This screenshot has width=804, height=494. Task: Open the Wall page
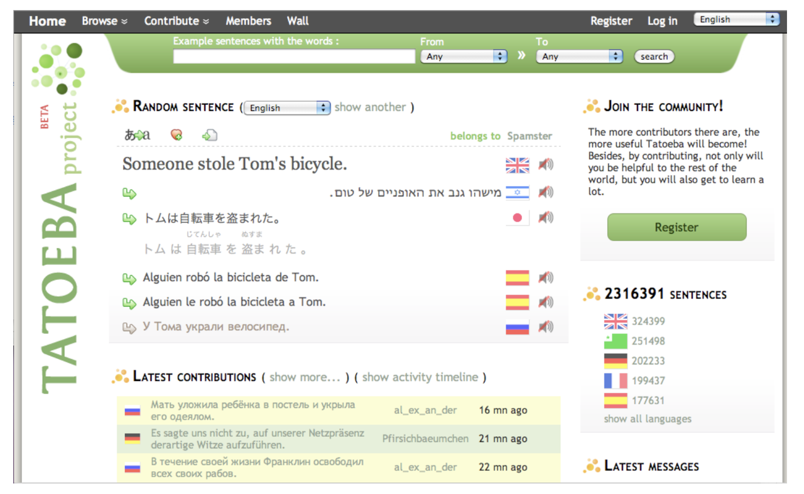(x=298, y=21)
